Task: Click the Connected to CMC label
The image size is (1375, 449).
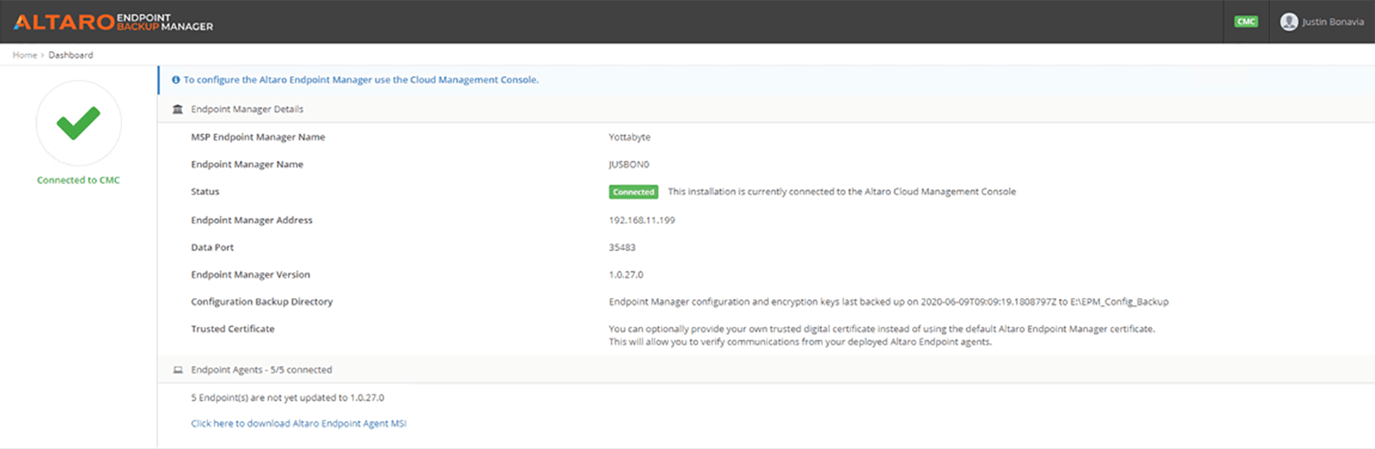Action: coord(78,180)
